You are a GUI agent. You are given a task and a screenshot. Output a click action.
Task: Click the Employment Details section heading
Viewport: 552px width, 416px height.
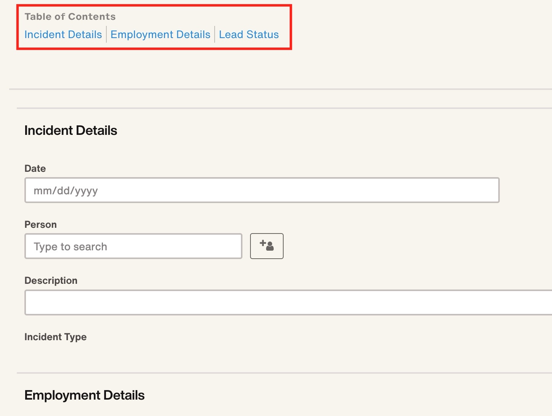(x=85, y=395)
